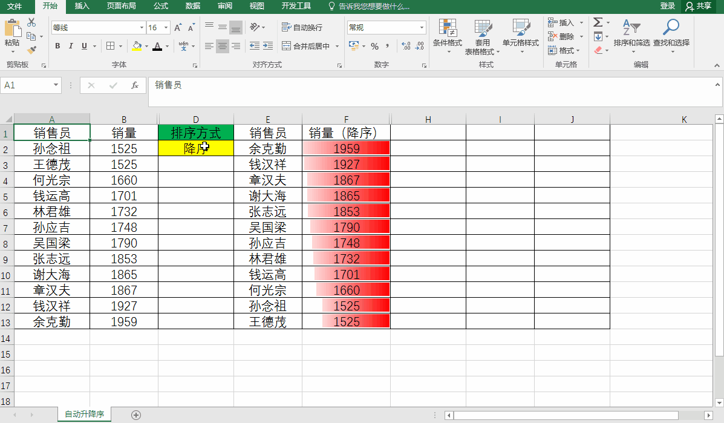Switch to the 公式 ribbon tab
Viewport: 724px width, 423px height.
[x=161, y=6]
